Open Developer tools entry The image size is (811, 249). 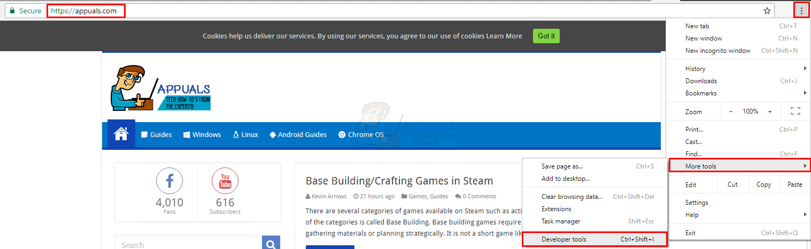coord(594,239)
